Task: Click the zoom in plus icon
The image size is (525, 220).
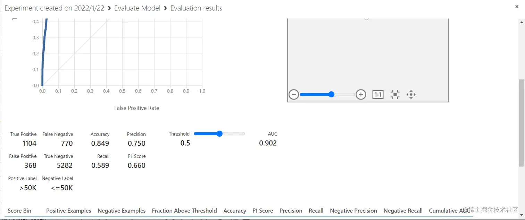Action: pyautogui.click(x=361, y=94)
